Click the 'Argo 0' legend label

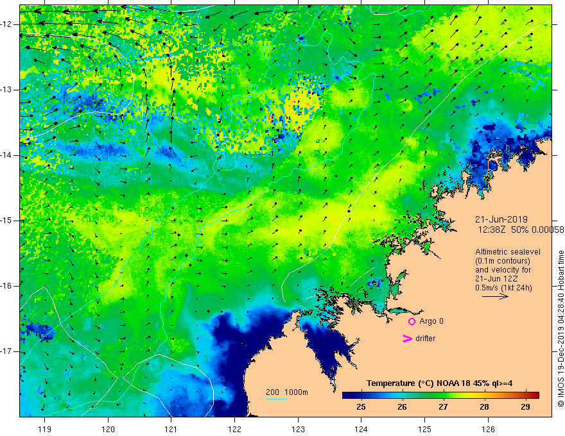[431, 321]
